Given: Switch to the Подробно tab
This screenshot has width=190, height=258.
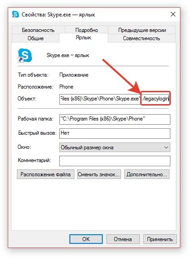Looking at the screenshot, I should pyautogui.click(x=86, y=30).
